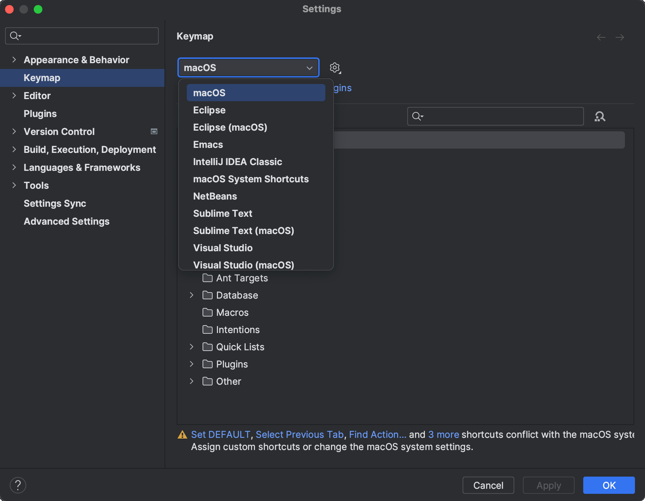This screenshot has width=645, height=501.
Task: Expand the Build, Execution, Deployment section
Action: 14,150
